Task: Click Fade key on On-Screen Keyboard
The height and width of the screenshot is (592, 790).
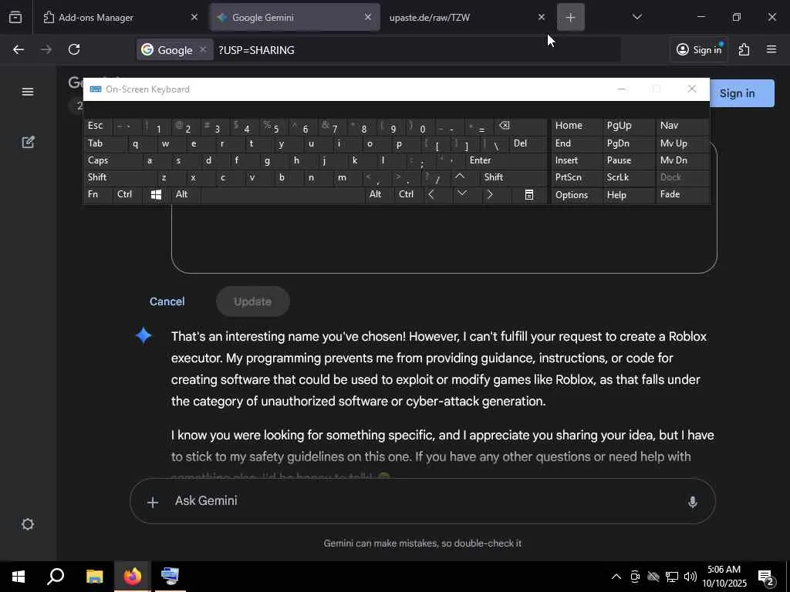Action: point(681,194)
